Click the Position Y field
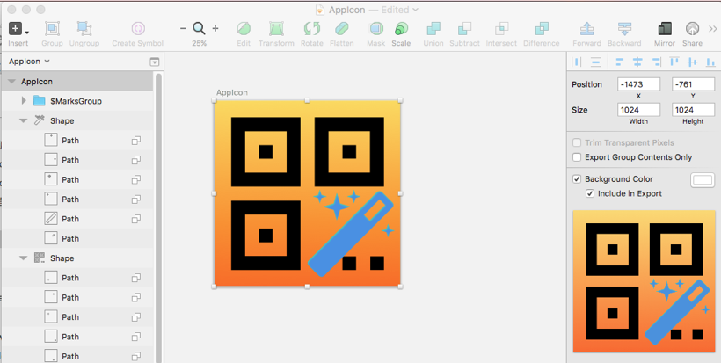 (693, 84)
